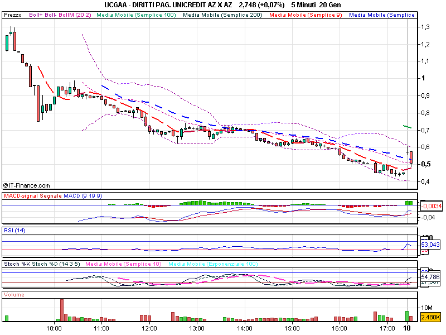Click the '10:00' time axis label
446x335 pixels.
tap(54, 328)
